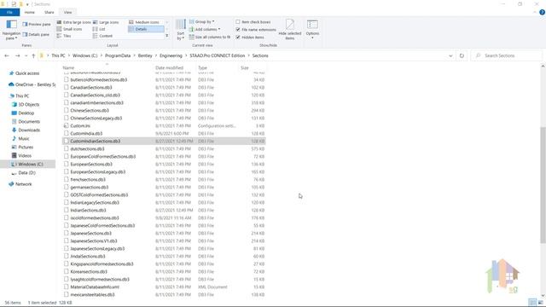The image size is (546, 307).
Task: Open Help with the question mark icon
Action: (x=542, y=12)
